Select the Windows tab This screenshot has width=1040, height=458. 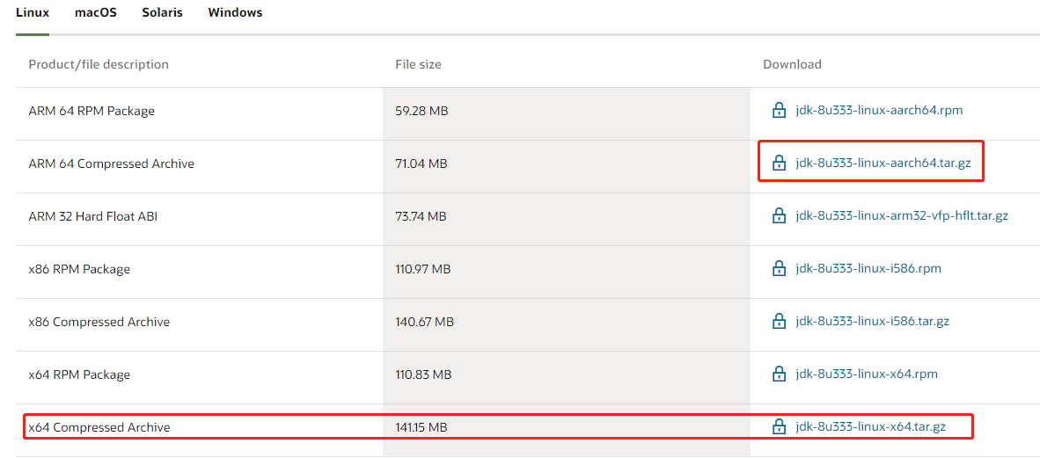(235, 13)
